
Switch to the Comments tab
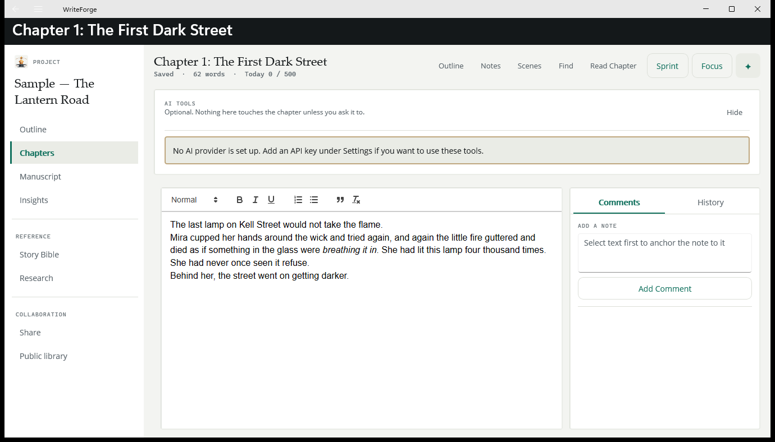[x=619, y=202]
